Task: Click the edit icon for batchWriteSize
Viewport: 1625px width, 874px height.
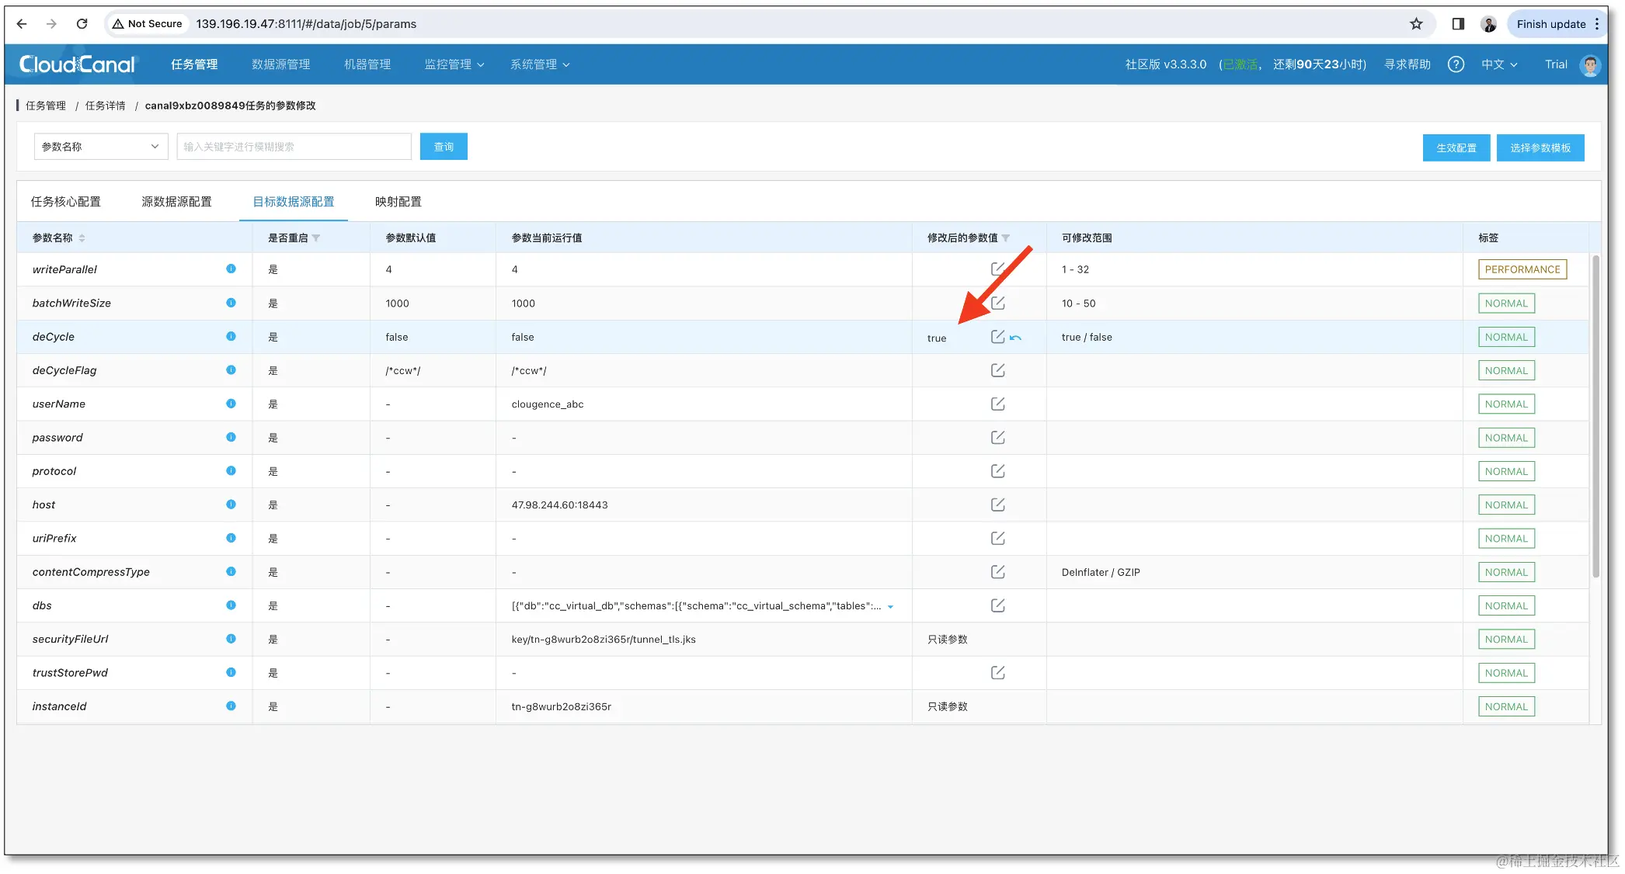Action: (x=998, y=303)
